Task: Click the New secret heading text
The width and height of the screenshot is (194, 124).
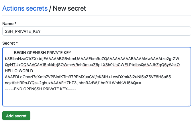Action: tap(69, 8)
